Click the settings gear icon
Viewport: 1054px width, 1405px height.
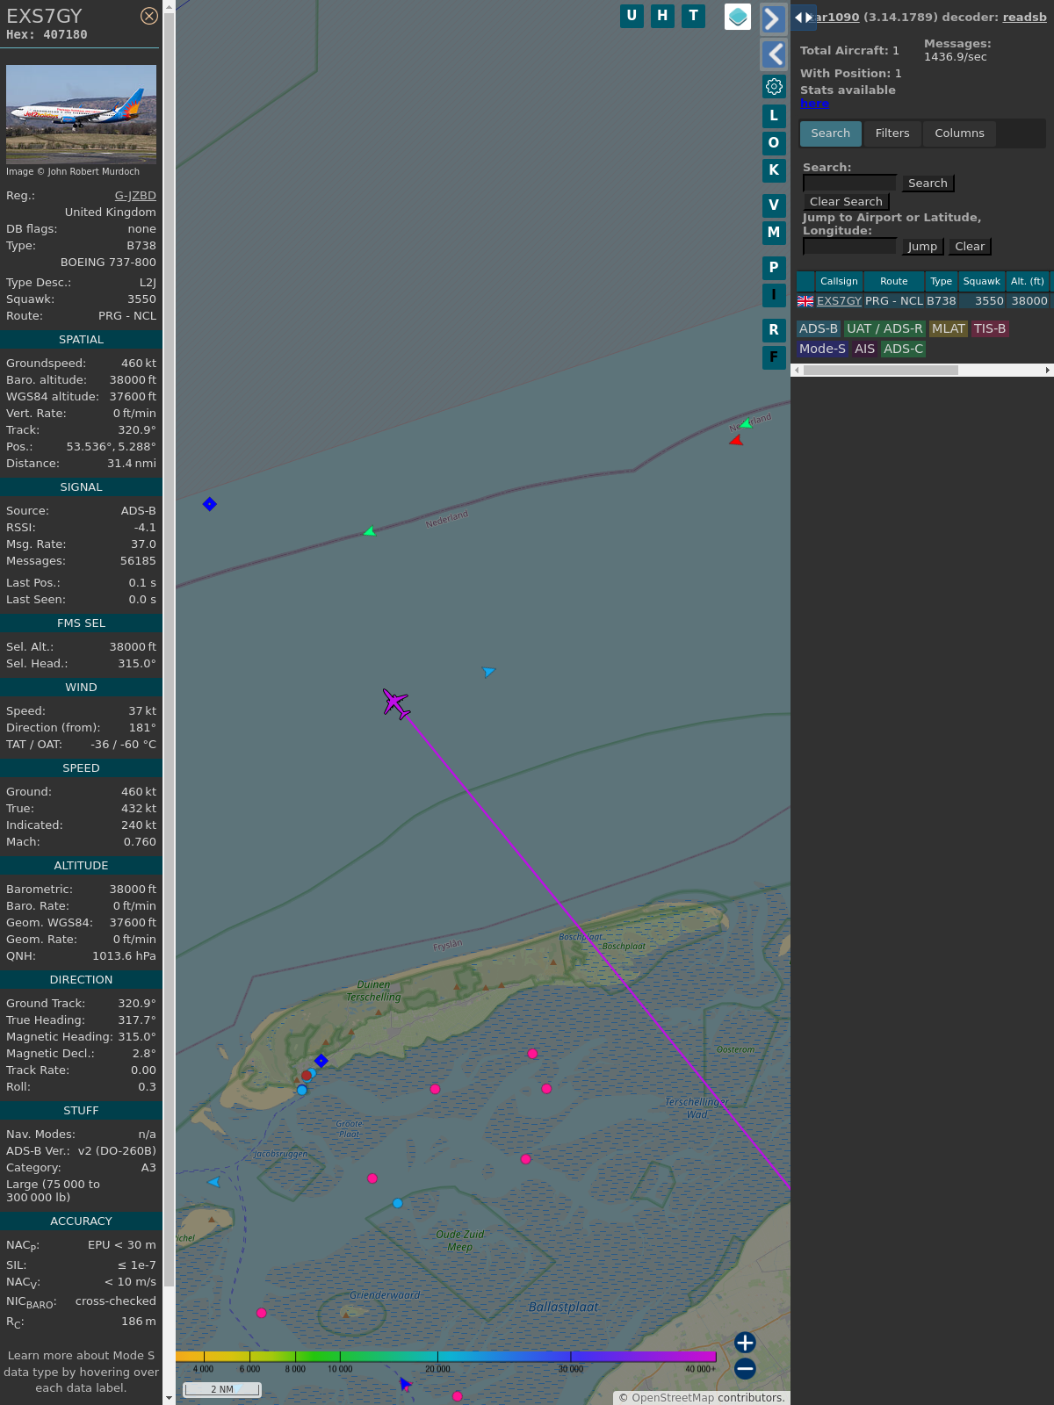[774, 86]
